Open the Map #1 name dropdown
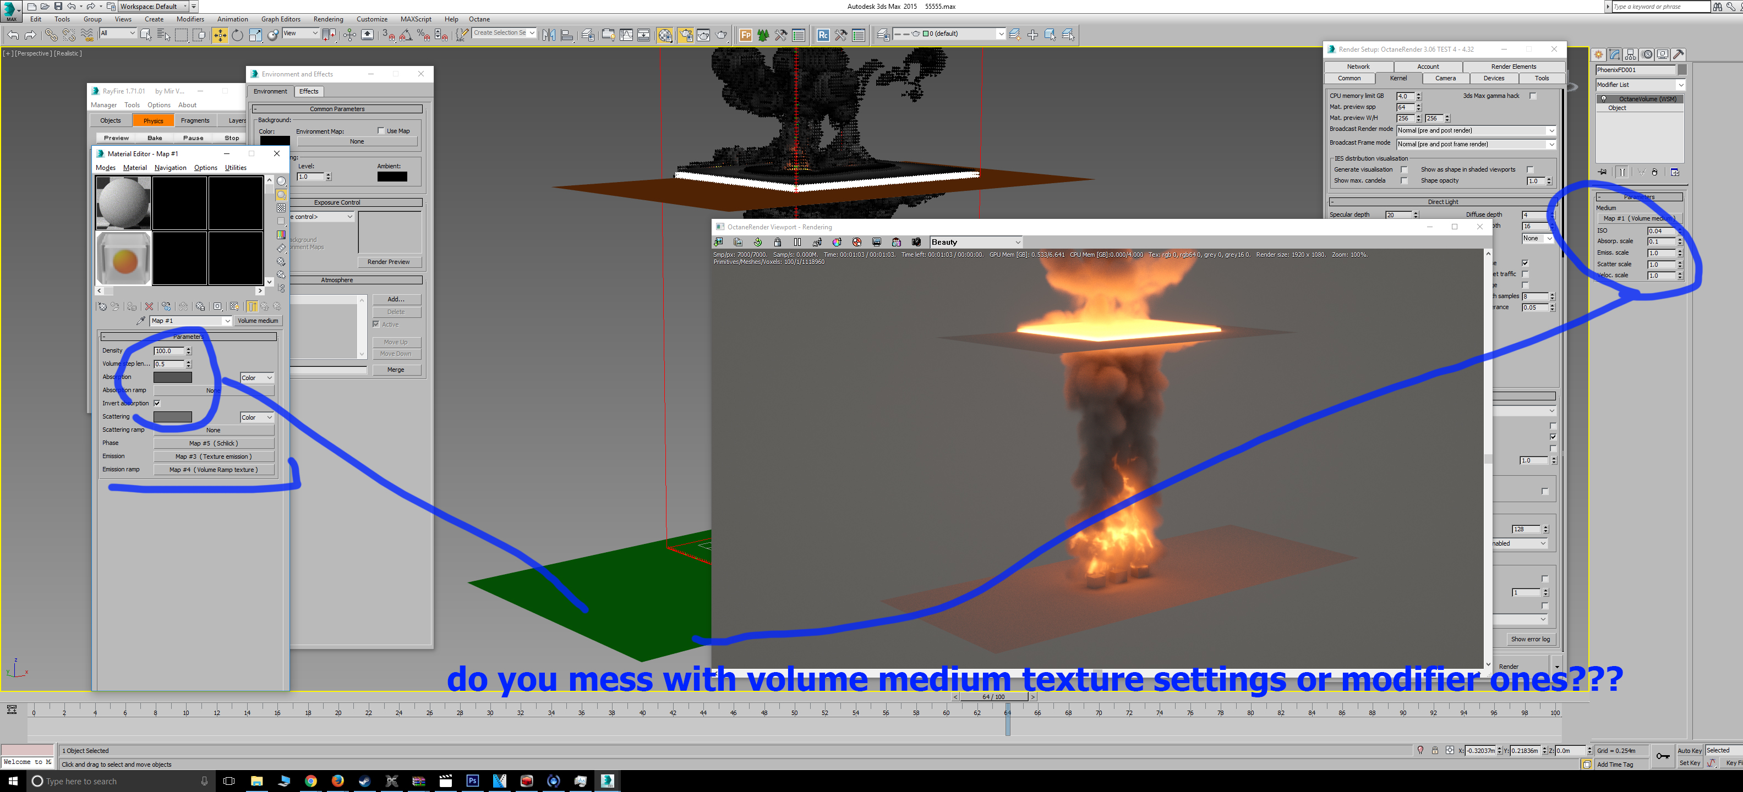 [191, 321]
